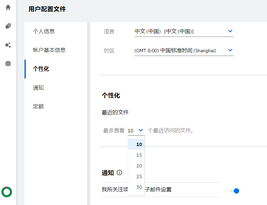This screenshot has width=267, height=205.
Task: Select 20 from the recent files list
Action: click(139, 166)
